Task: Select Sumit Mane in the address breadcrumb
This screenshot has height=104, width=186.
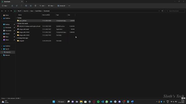Action: pyautogui.click(x=38, y=11)
